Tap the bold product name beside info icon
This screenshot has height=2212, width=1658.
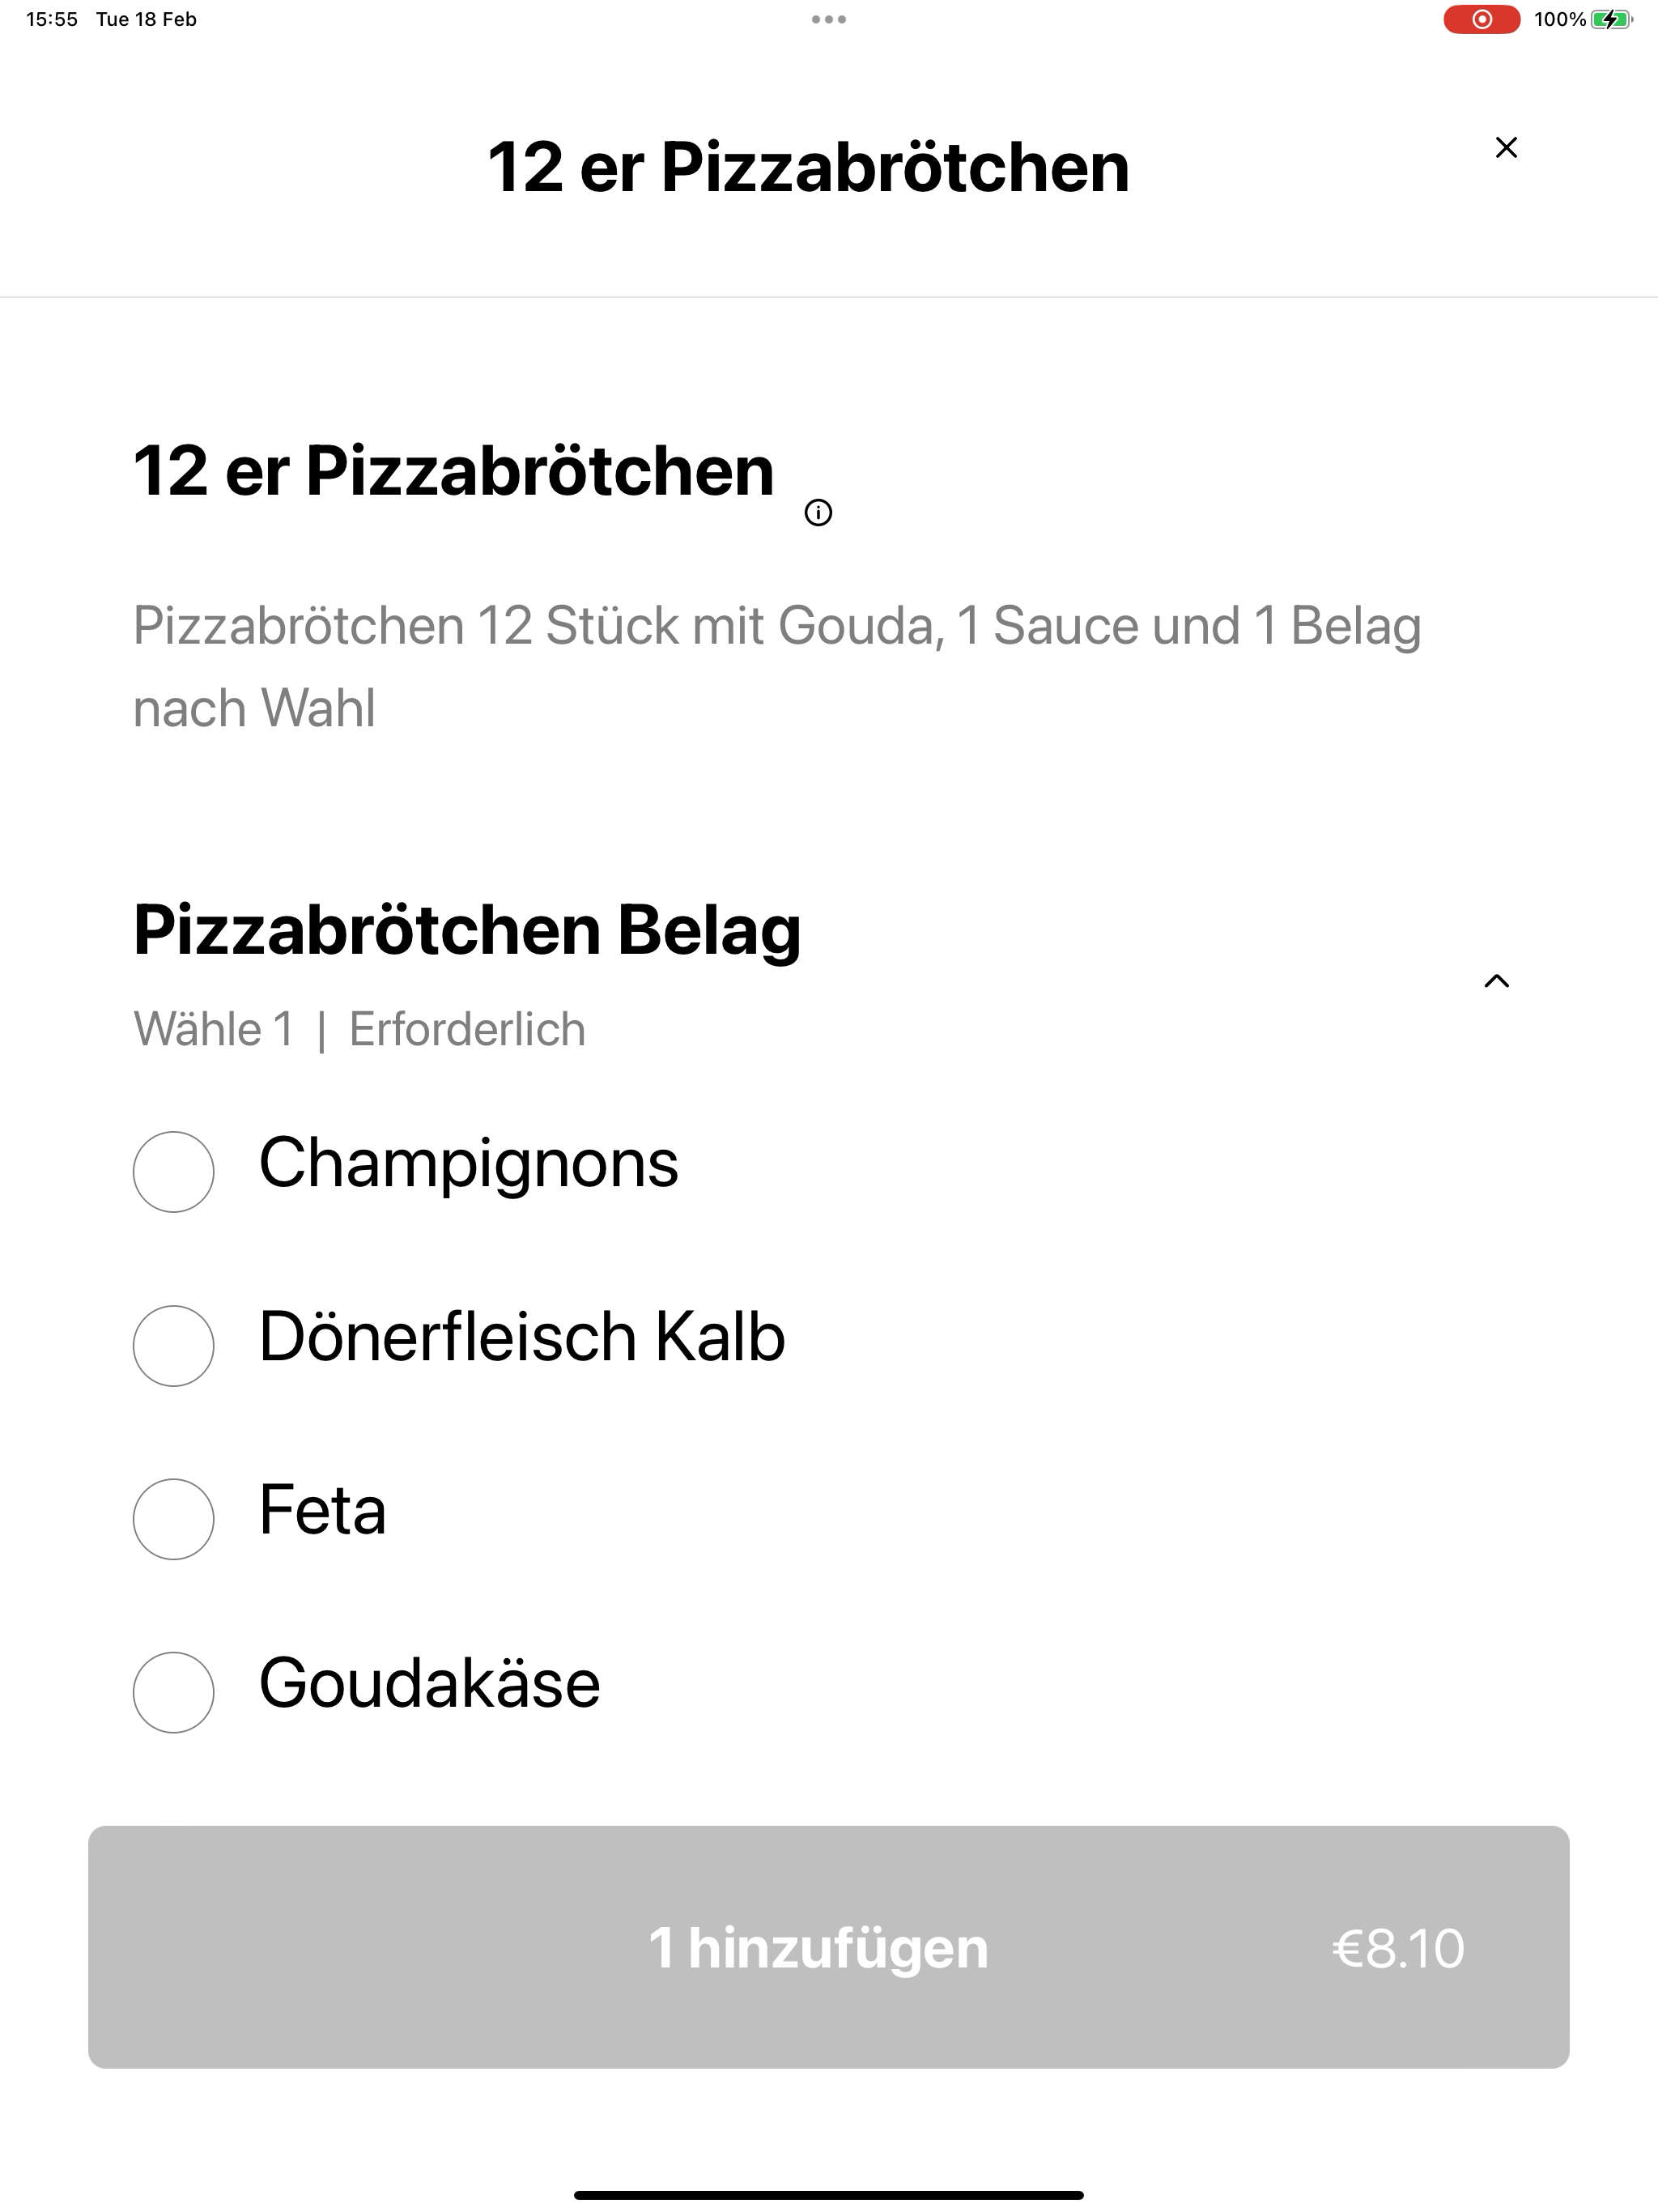454,471
